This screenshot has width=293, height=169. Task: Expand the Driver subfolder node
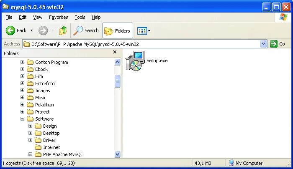pos(30,140)
